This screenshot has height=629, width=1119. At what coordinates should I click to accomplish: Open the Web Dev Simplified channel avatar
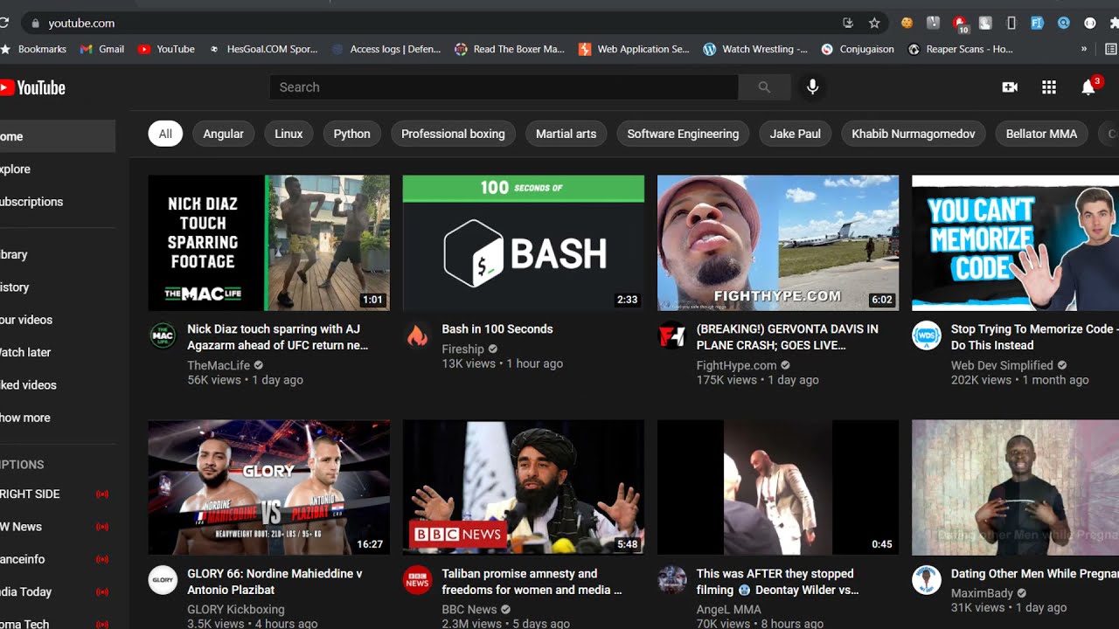tap(927, 335)
